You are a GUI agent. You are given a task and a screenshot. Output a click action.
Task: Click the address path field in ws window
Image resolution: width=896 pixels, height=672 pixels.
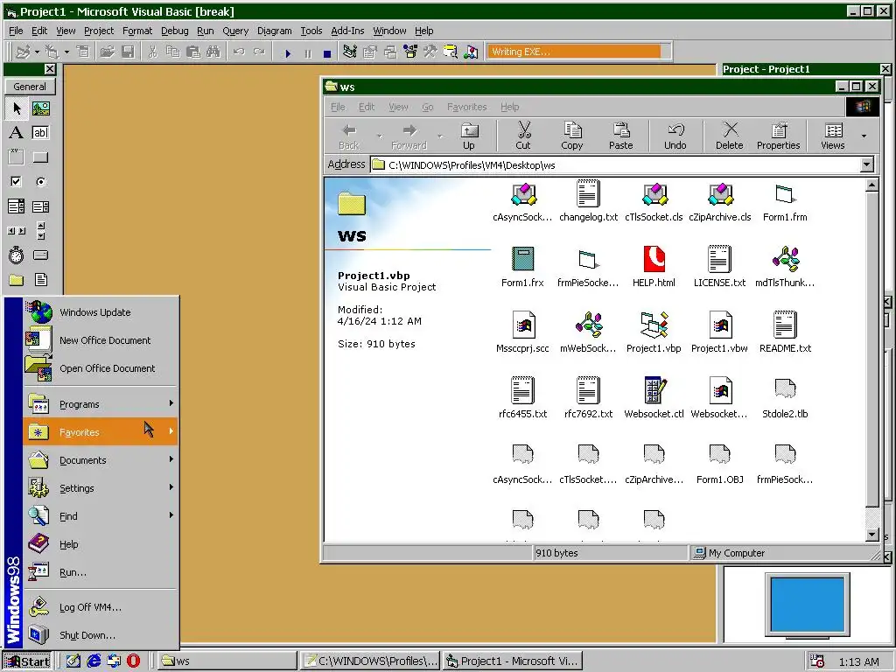[x=615, y=165]
